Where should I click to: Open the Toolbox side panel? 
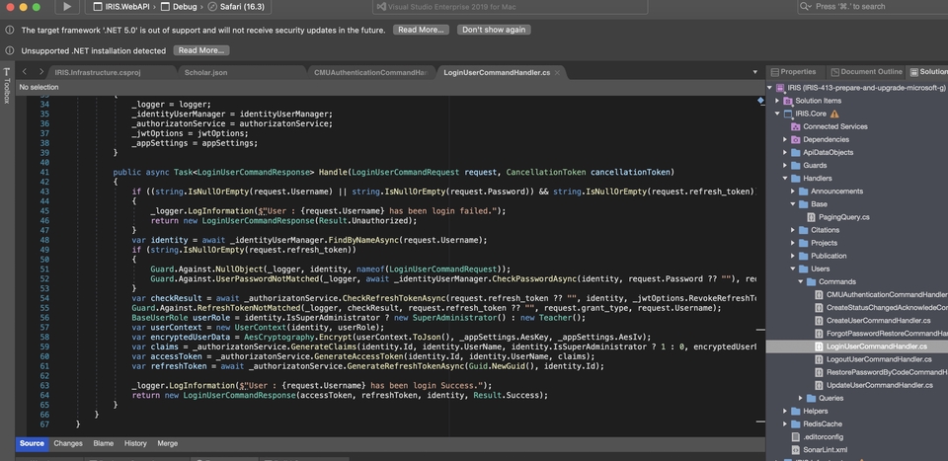[x=7, y=85]
